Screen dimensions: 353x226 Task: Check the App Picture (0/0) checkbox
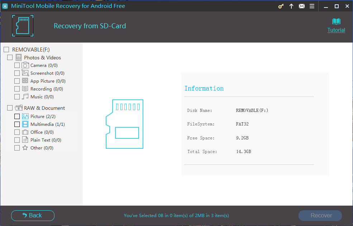tap(17, 81)
